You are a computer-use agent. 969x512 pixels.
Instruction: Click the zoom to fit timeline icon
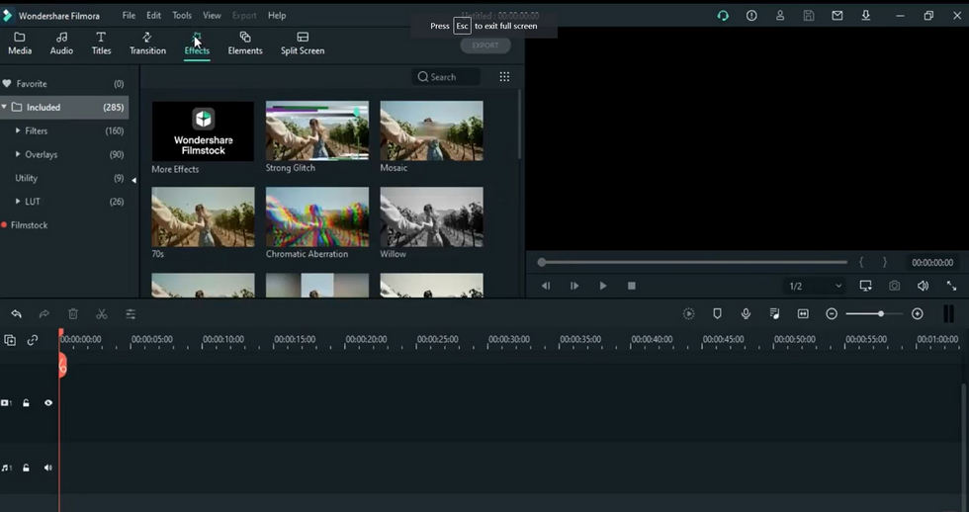click(x=803, y=314)
